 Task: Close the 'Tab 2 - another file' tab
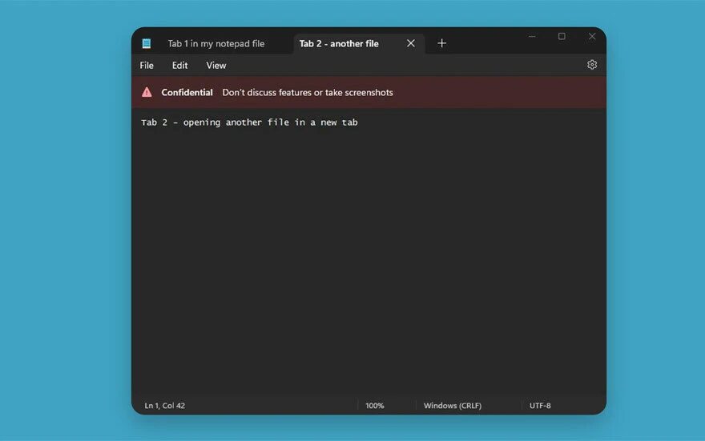pyautogui.click(x=411, y=43)
